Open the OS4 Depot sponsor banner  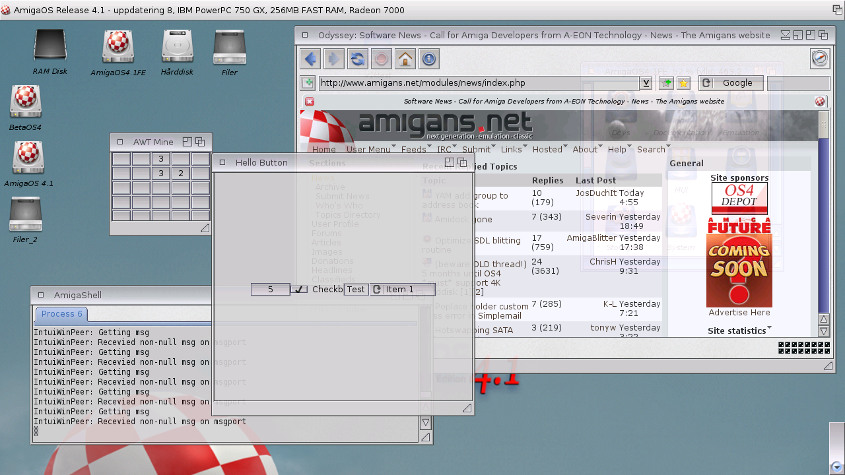point(739,199)
